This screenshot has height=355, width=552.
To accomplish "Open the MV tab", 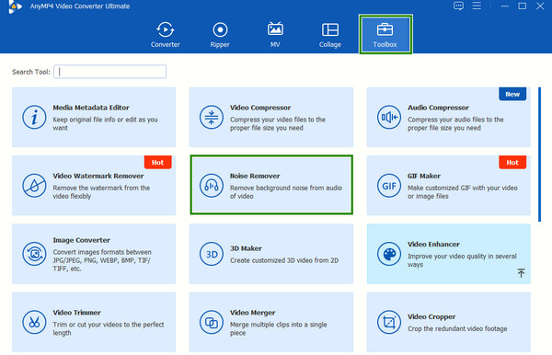I will (275, 35).
